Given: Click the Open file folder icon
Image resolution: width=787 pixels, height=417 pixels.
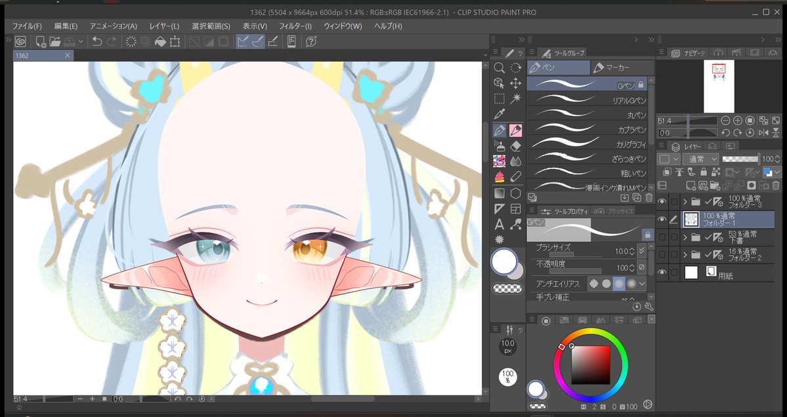Looking at the screenshot, I should tap(55, 41).
